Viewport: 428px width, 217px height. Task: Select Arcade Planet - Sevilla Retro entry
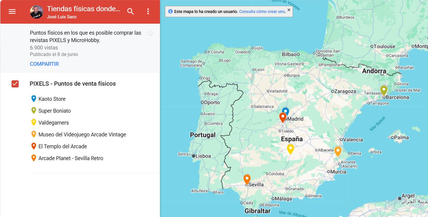pos(71,158)
